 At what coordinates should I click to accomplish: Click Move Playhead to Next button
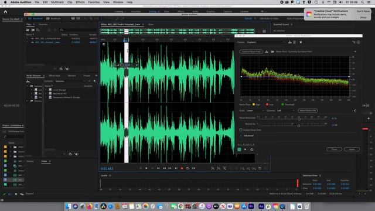(176, 168)
